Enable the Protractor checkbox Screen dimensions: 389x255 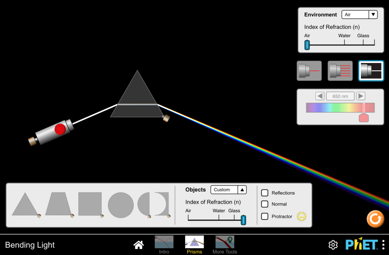265,216
